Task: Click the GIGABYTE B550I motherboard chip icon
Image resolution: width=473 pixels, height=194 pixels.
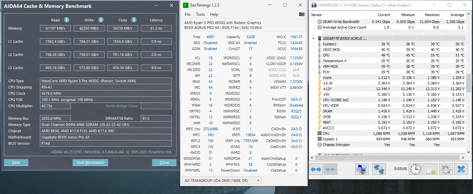Action: tap(320, 38)
